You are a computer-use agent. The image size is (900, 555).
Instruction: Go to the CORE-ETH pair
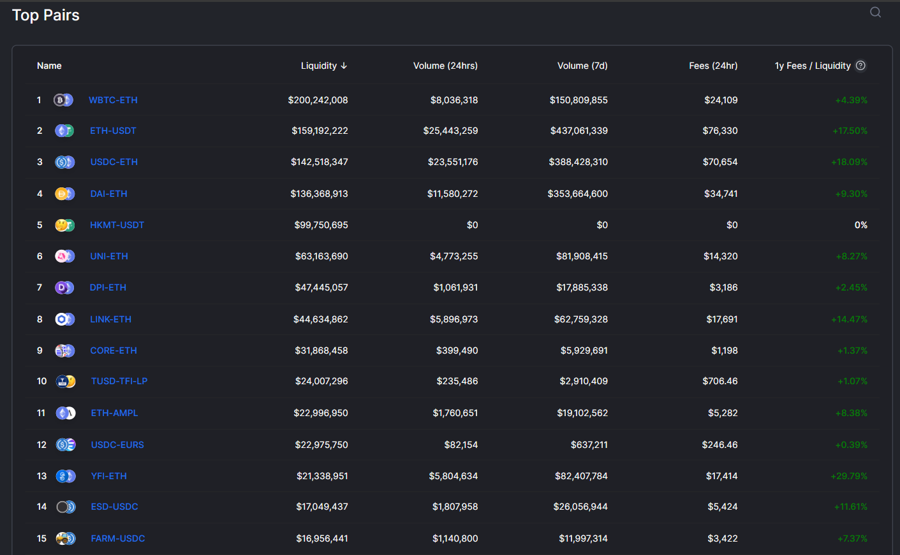tap(114, 350)
